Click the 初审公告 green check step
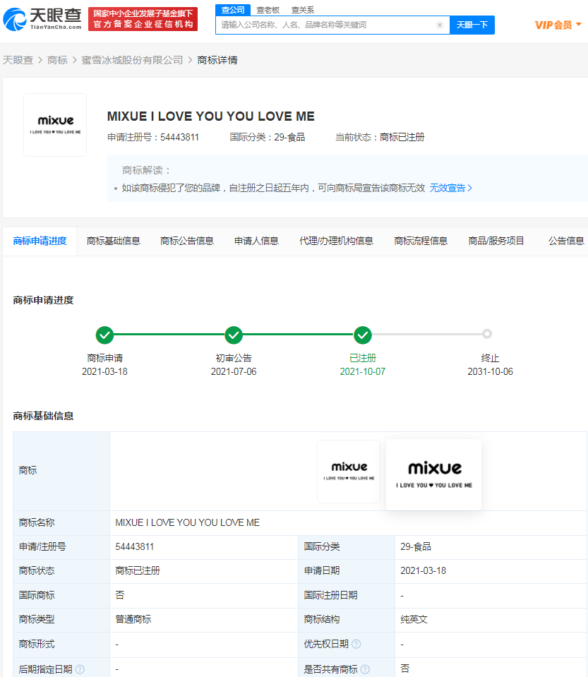Screen dimensions: 588x677 click(234, 335)
